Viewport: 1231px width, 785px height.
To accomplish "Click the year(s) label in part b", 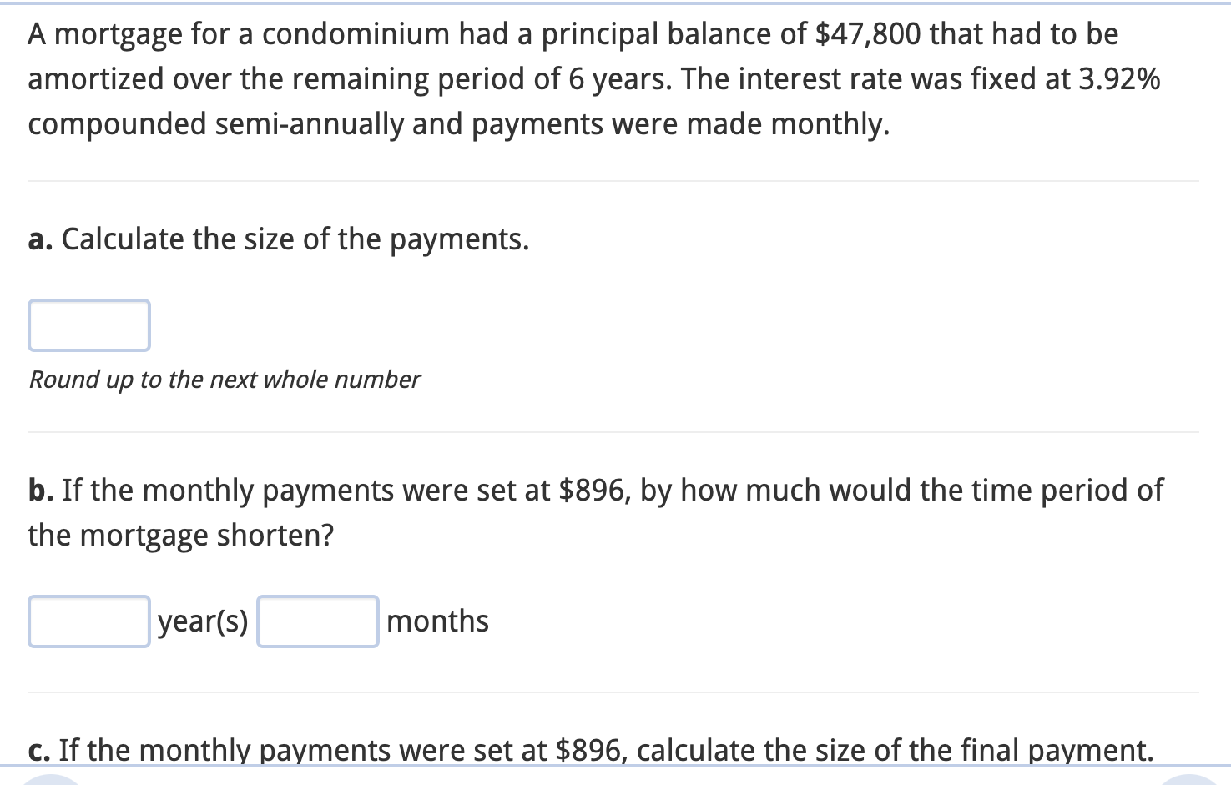I will pos(203,621).
